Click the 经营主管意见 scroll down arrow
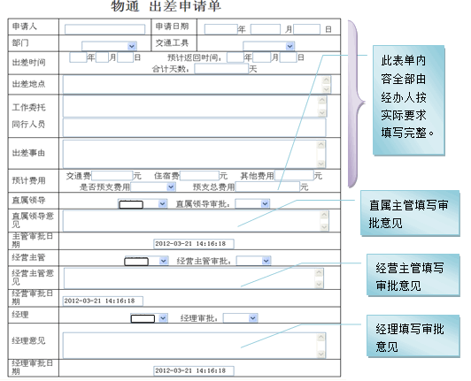Image resolution: width=471 pixels, height=381 pixels. (x=319, y=284)
